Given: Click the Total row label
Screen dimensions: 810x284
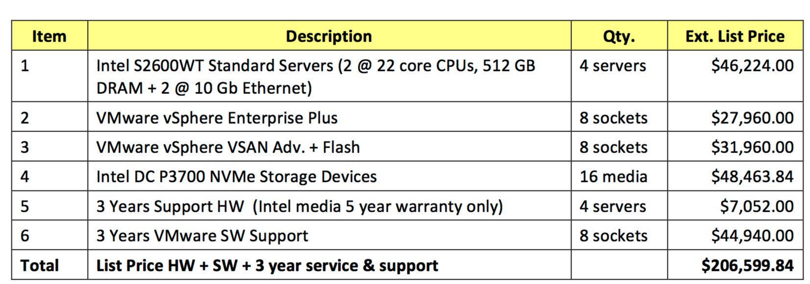Looking at the screenshot, I should coord(49,265).
